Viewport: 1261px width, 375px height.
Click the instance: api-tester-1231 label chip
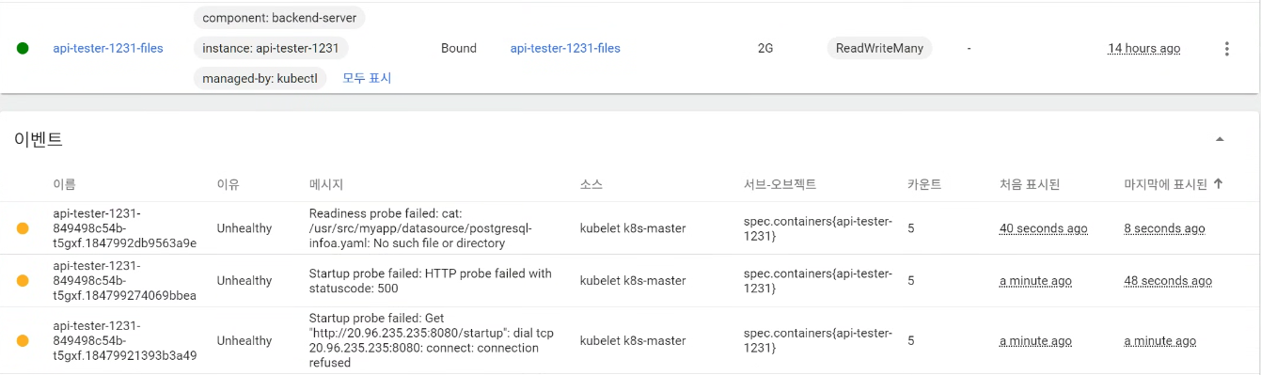click(x=272, y=48)
